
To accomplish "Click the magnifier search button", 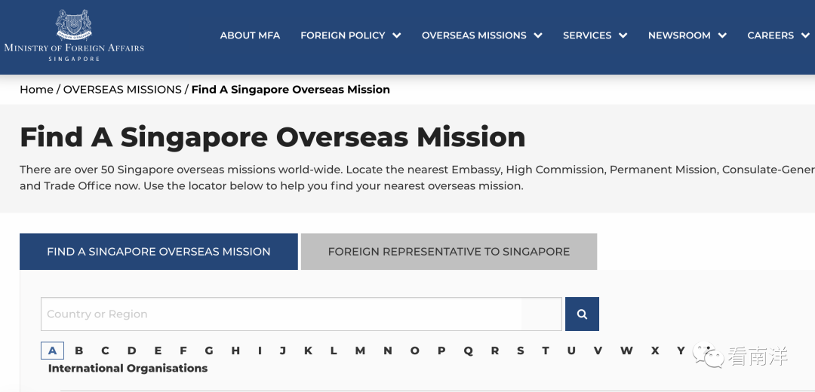I will [582, 314].
